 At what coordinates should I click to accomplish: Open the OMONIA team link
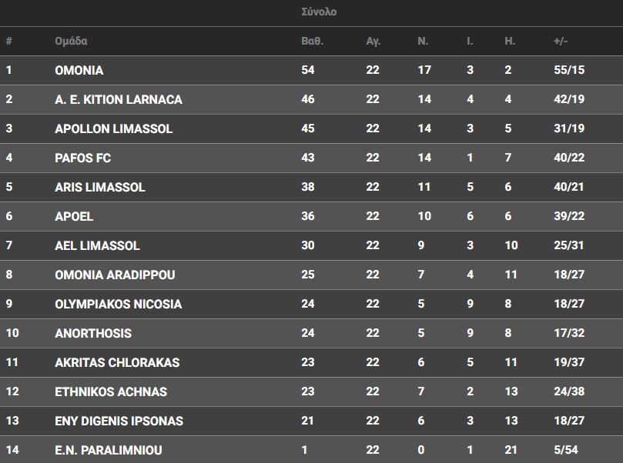coord(79,71)
